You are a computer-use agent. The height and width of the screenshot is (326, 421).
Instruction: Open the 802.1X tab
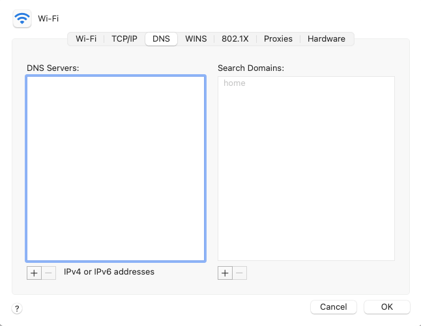[x=234, y=39]
